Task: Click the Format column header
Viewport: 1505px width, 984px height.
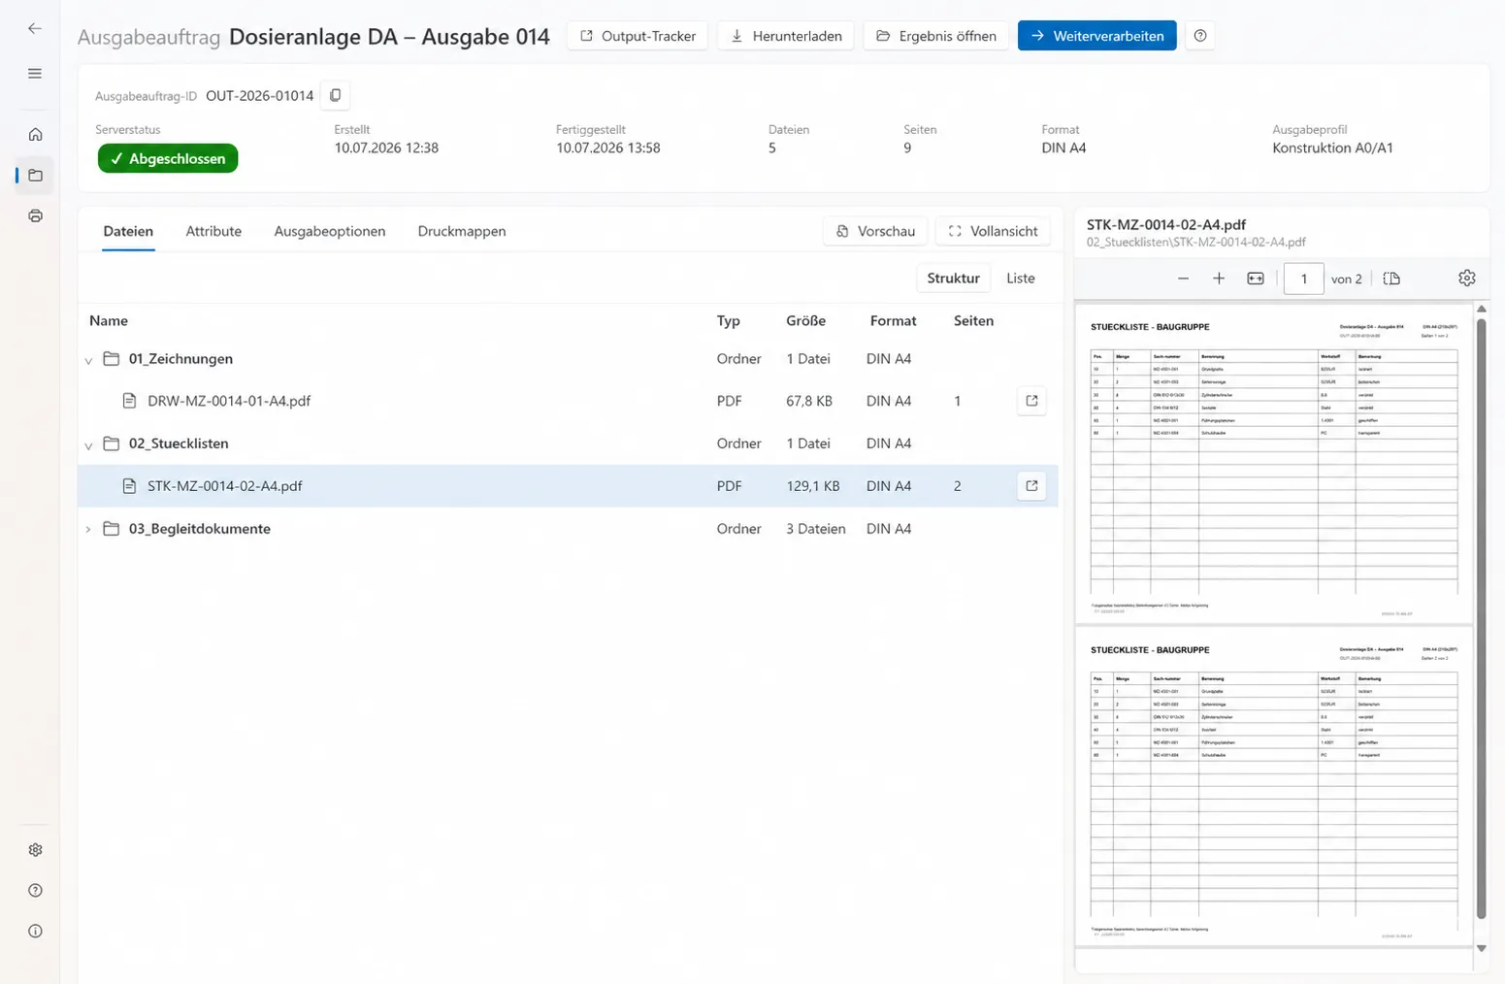Action: [894, 321]
